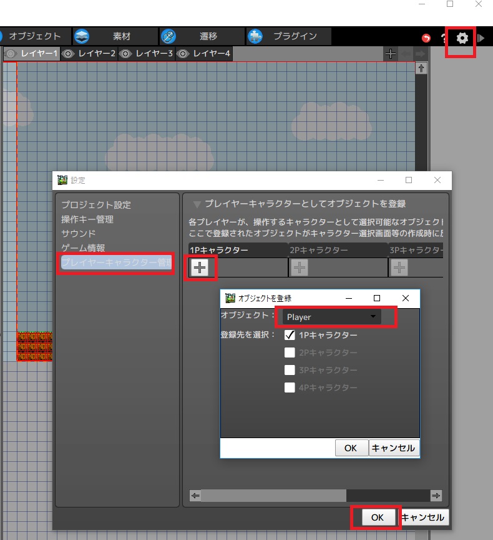
Task: Maximize the オブジェクトを登録 dialog
Action: point(377,298)
